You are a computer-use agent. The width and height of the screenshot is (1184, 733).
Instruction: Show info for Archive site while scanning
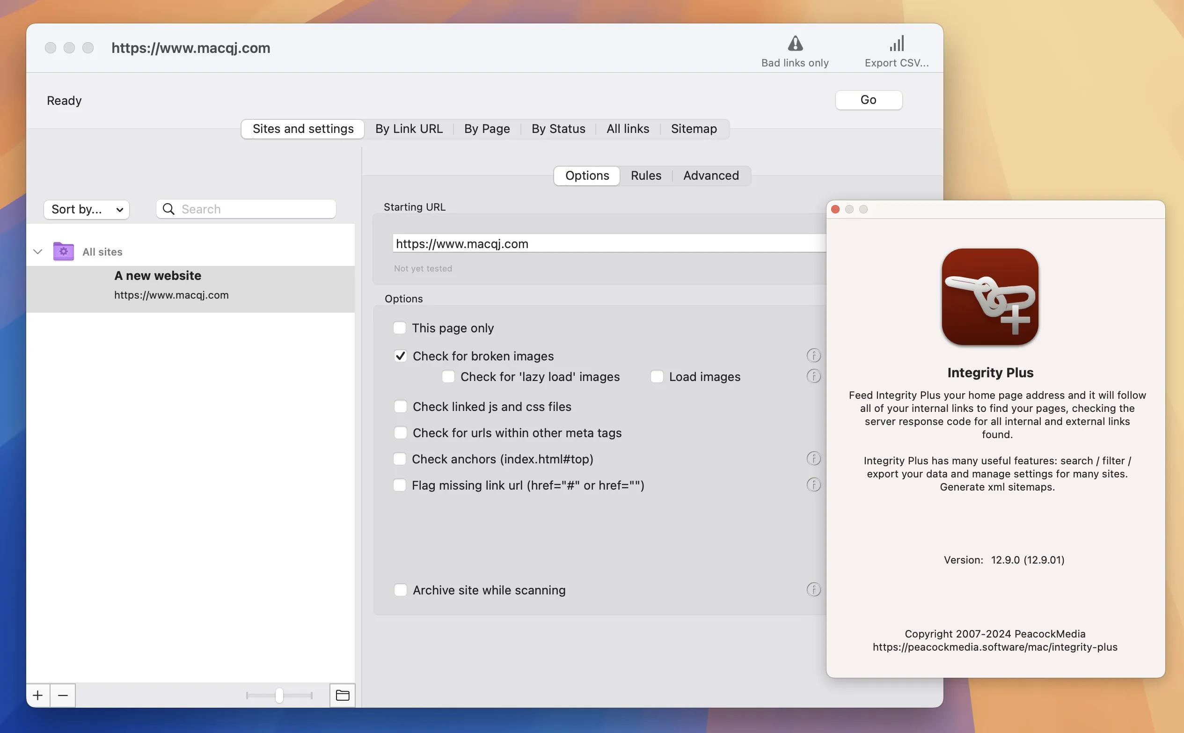(x=813, y=589)
